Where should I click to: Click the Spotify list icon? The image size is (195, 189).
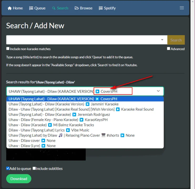tap(101, 8)
